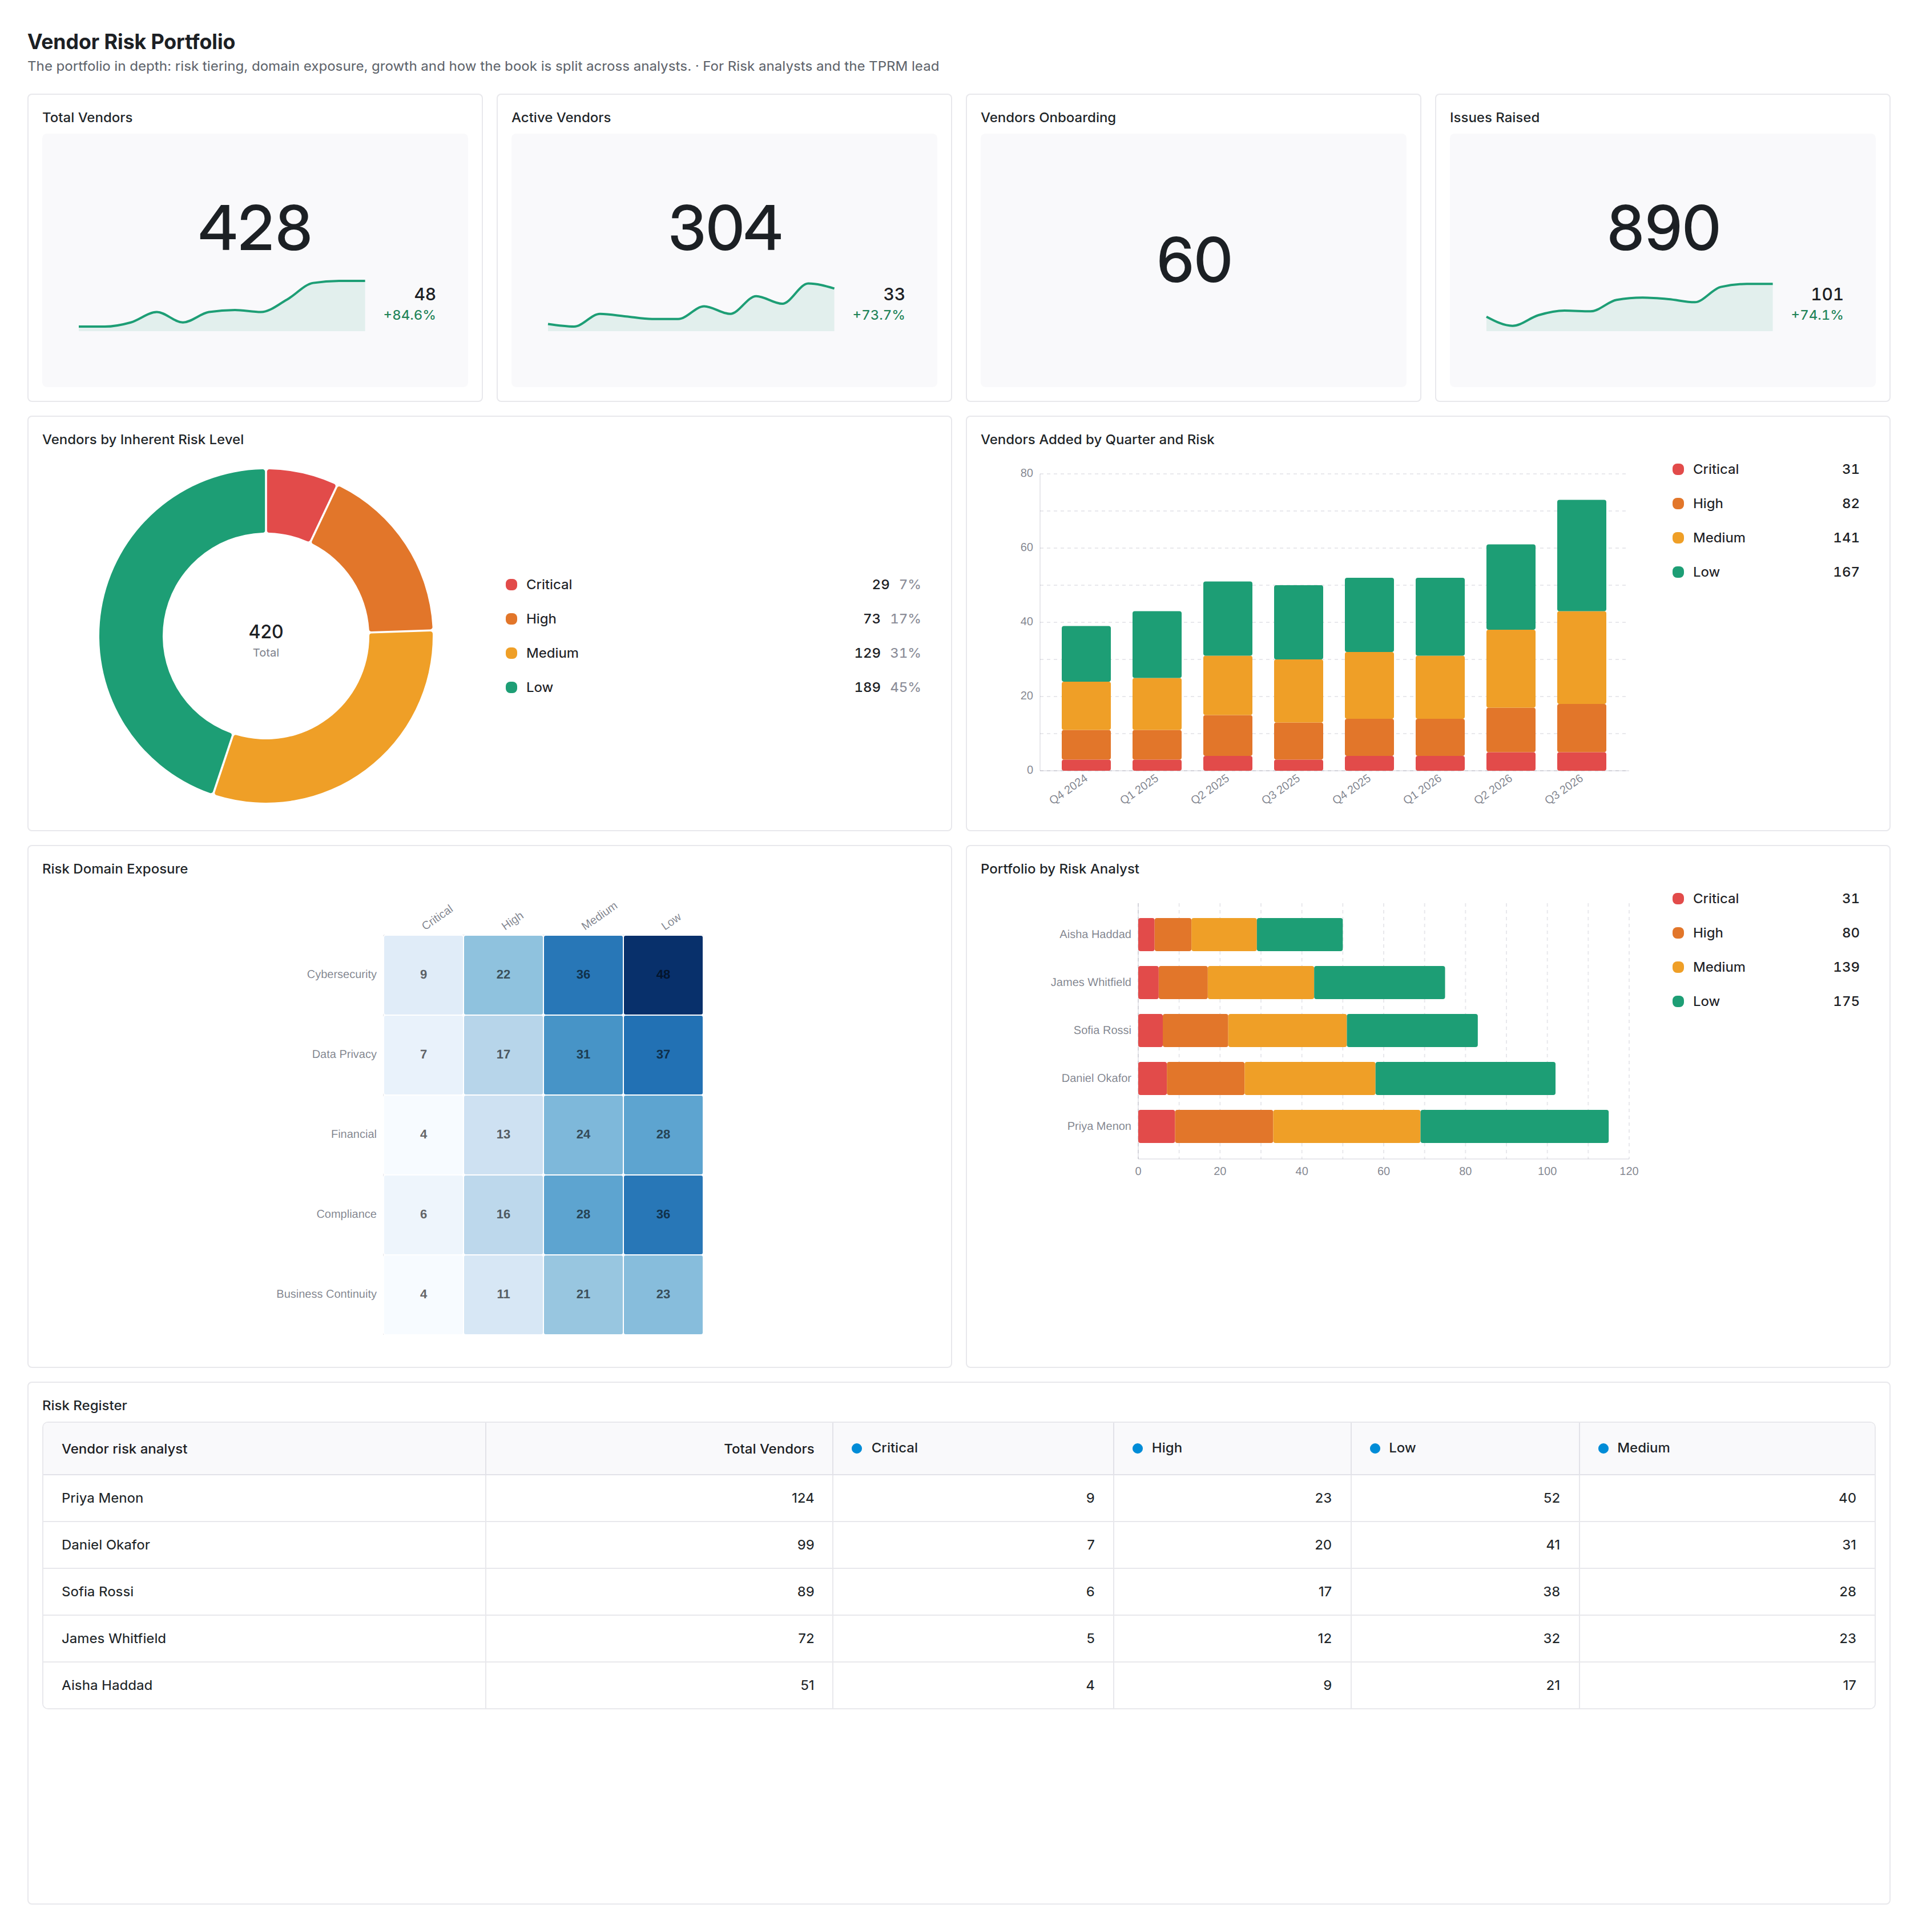This screenshot has width=1918, height=1932.
Task: Click the High legend entry in Portfolio by Risk Analyst
Action: point(1765,933)
